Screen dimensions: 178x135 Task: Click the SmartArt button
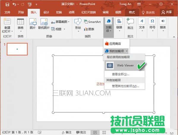92,22
